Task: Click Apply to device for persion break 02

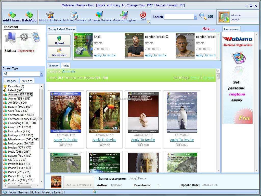Action: click(156, 55)
